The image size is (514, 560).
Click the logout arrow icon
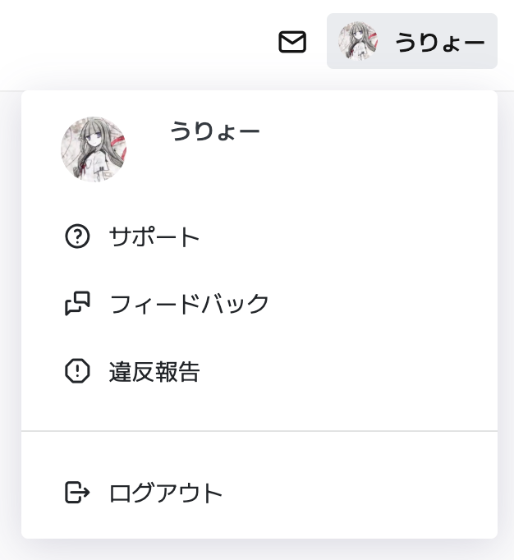coord(76,493)
